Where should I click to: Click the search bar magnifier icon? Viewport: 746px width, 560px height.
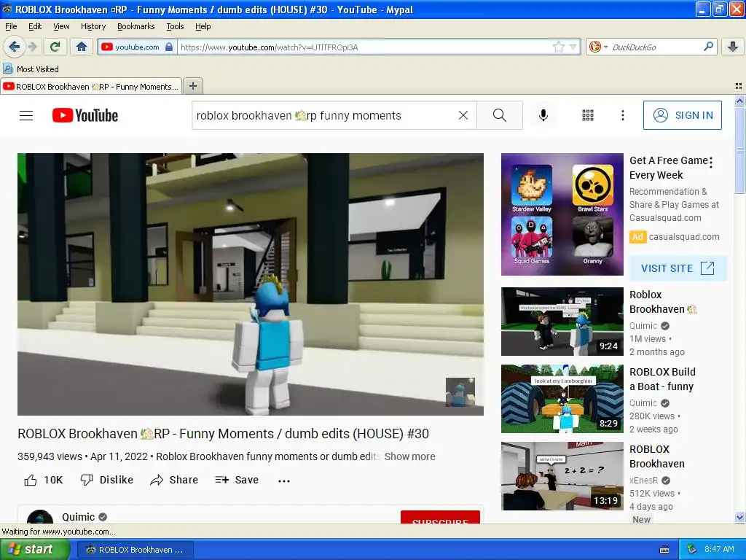pos(708,47)
